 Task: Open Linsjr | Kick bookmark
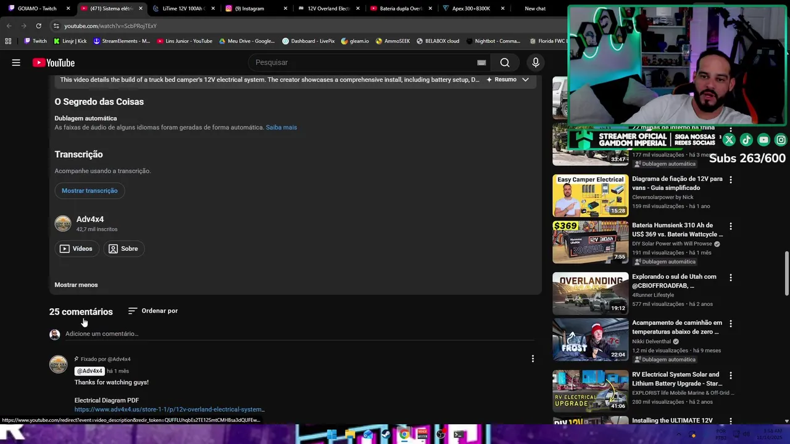(x=70, y=41)
